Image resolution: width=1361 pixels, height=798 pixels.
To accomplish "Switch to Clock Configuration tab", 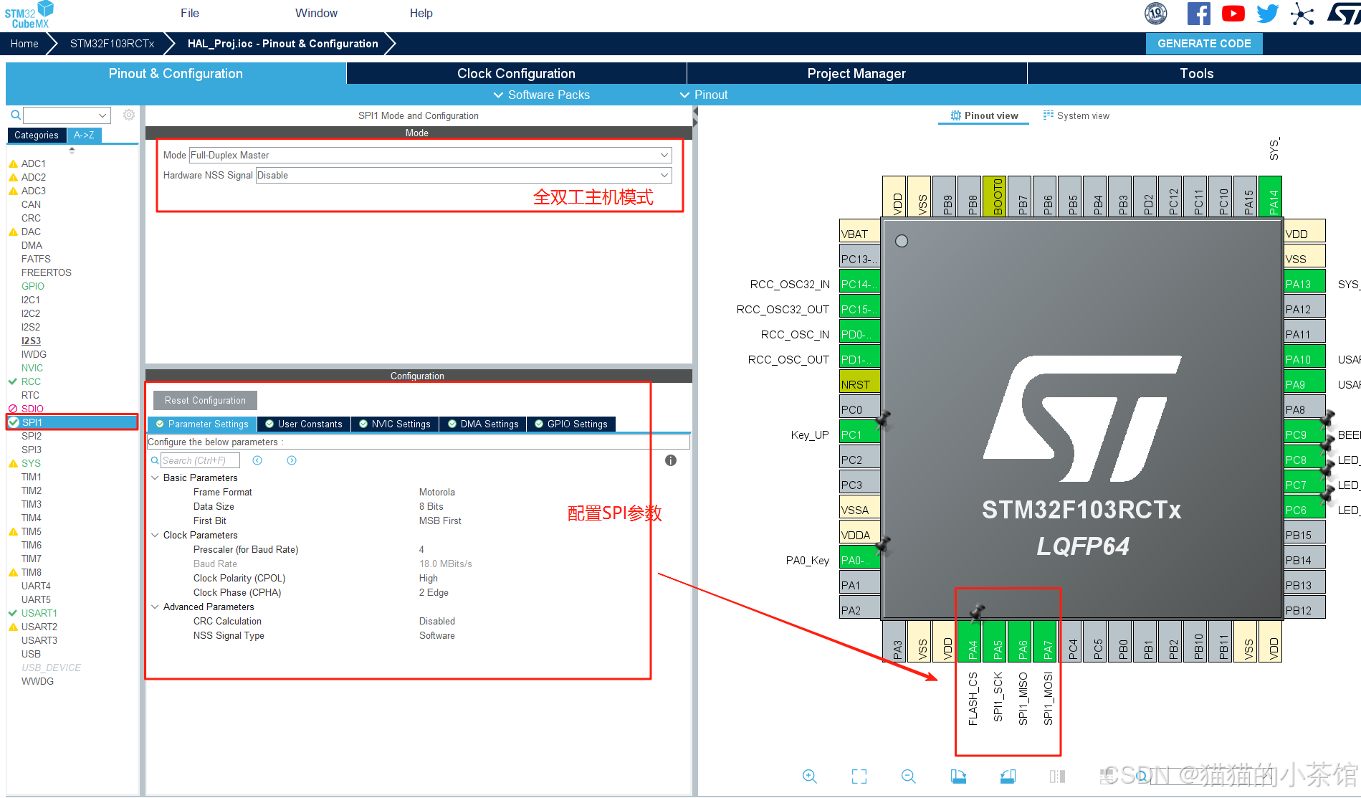I will coord(516,73).
